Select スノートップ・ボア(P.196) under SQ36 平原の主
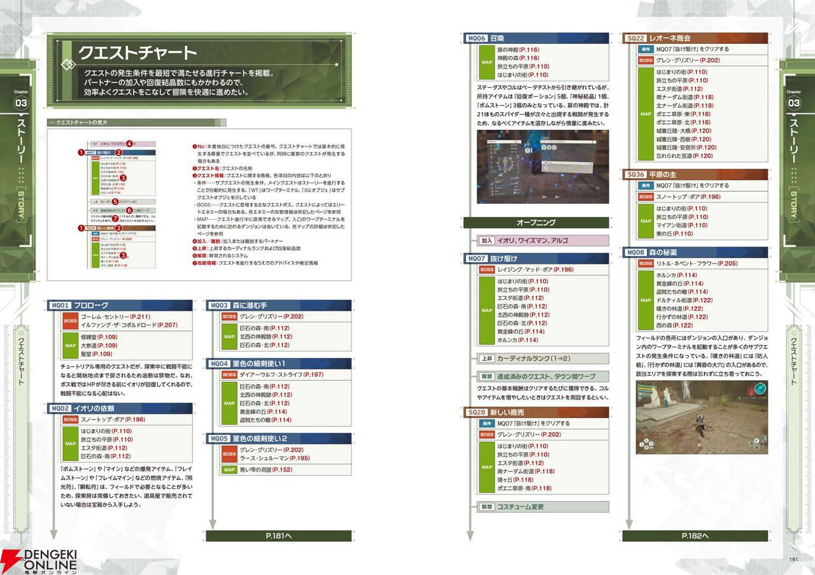Viewport: 815px width, 575px height. click(689, 197)
